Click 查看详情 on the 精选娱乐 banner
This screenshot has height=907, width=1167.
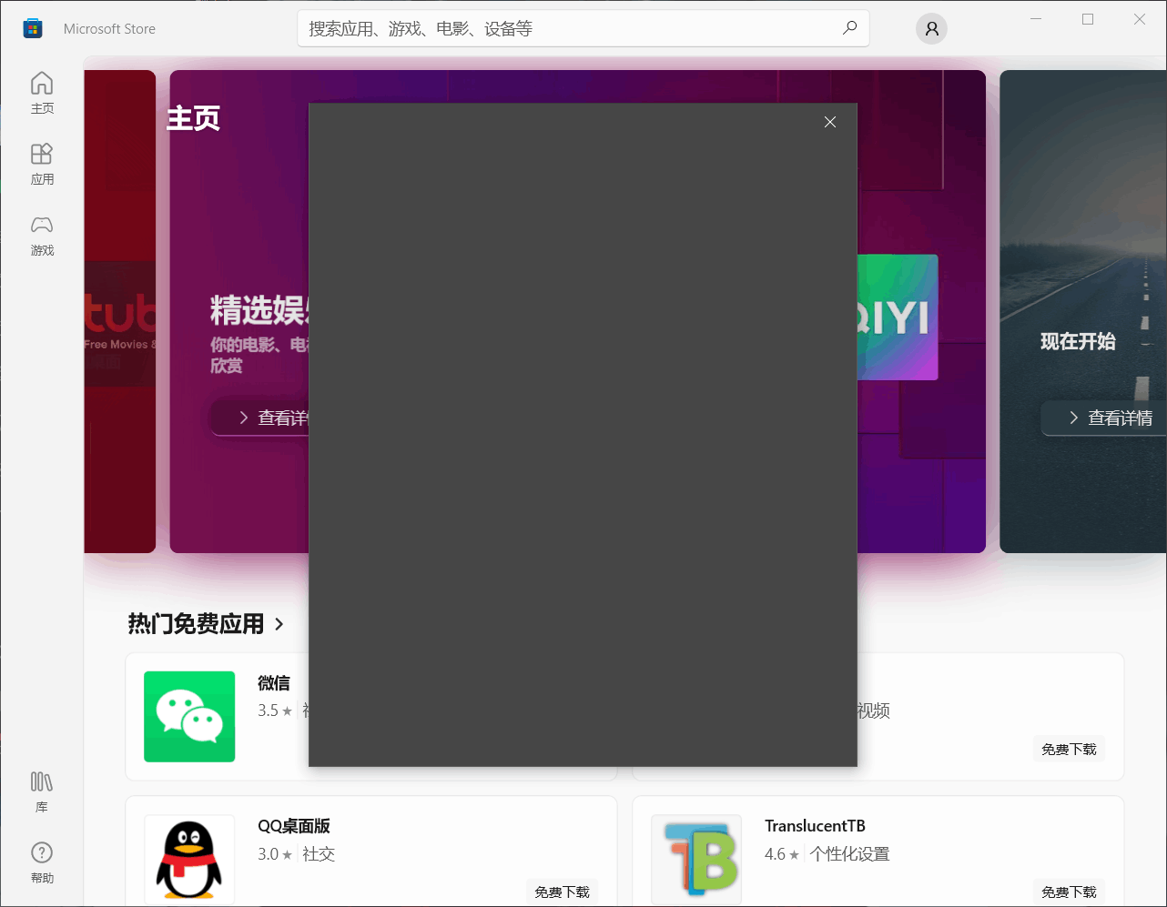click(x=260, y=418)
